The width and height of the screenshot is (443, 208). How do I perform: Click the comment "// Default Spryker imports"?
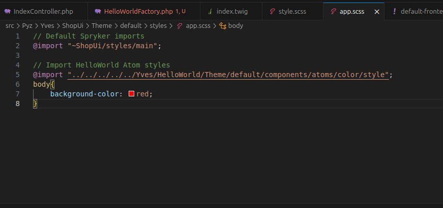click(88, 36)
